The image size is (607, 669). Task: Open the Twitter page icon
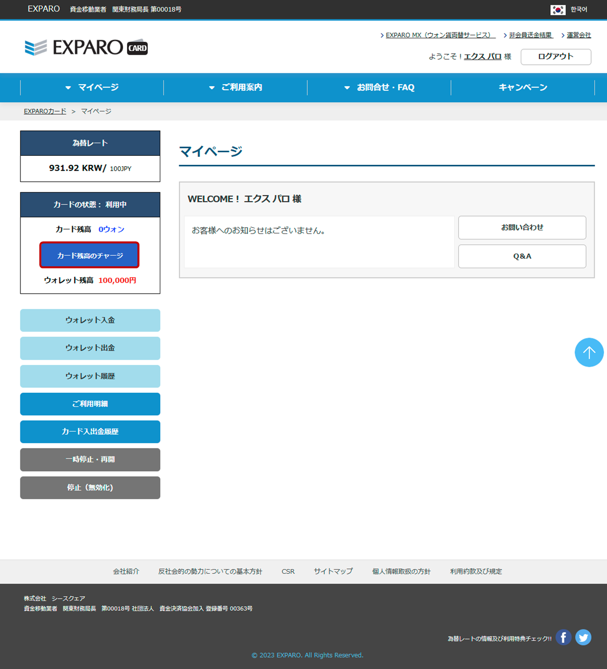583,637
